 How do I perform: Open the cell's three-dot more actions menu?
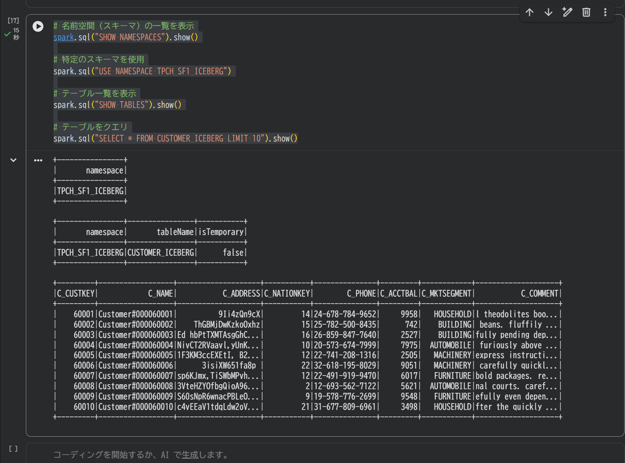pos(605,12)
